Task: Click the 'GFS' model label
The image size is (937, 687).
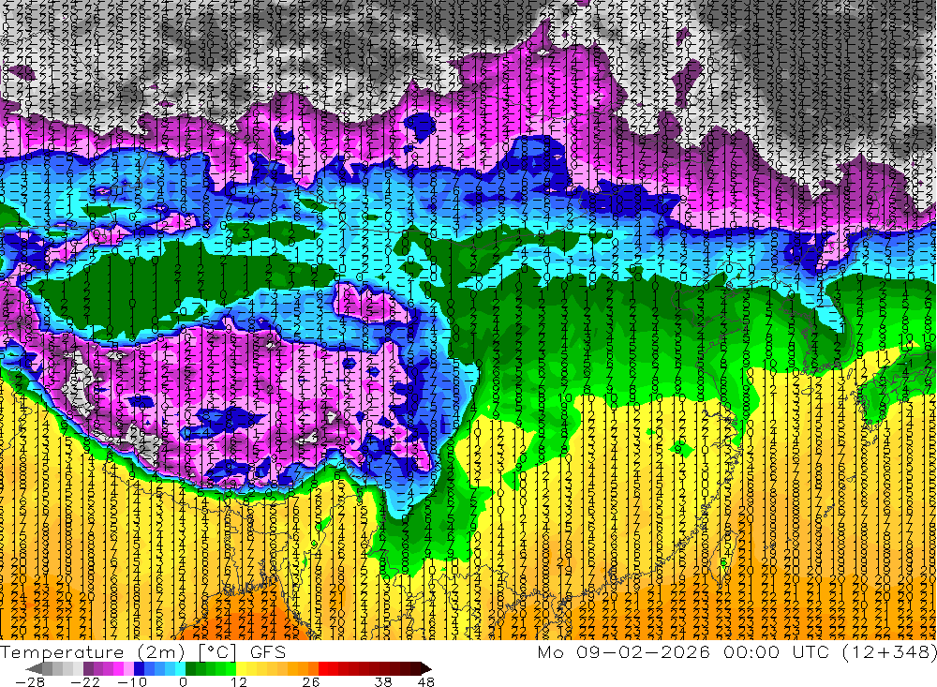Action: click(x=268, y=652)
